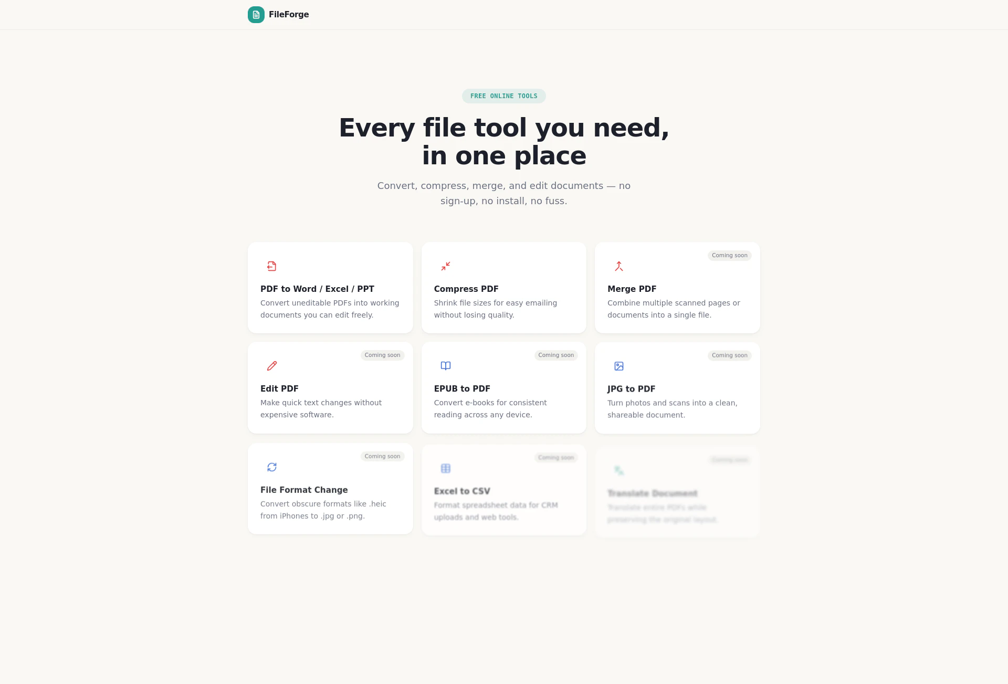This screenshot has height=684, width=1008.
Task: Click the Compress PDF arrows icon
Action: click(x=445, y=266)
